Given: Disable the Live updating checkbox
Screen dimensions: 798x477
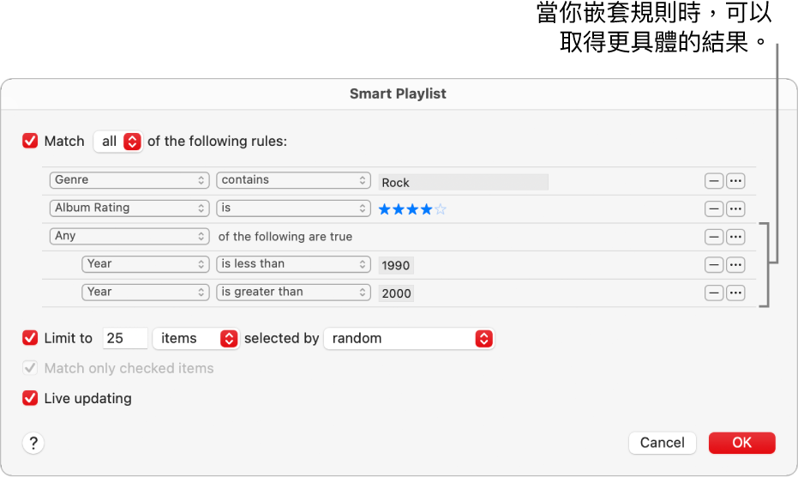Looking at the screenshot, I should (x=31, y=398).
